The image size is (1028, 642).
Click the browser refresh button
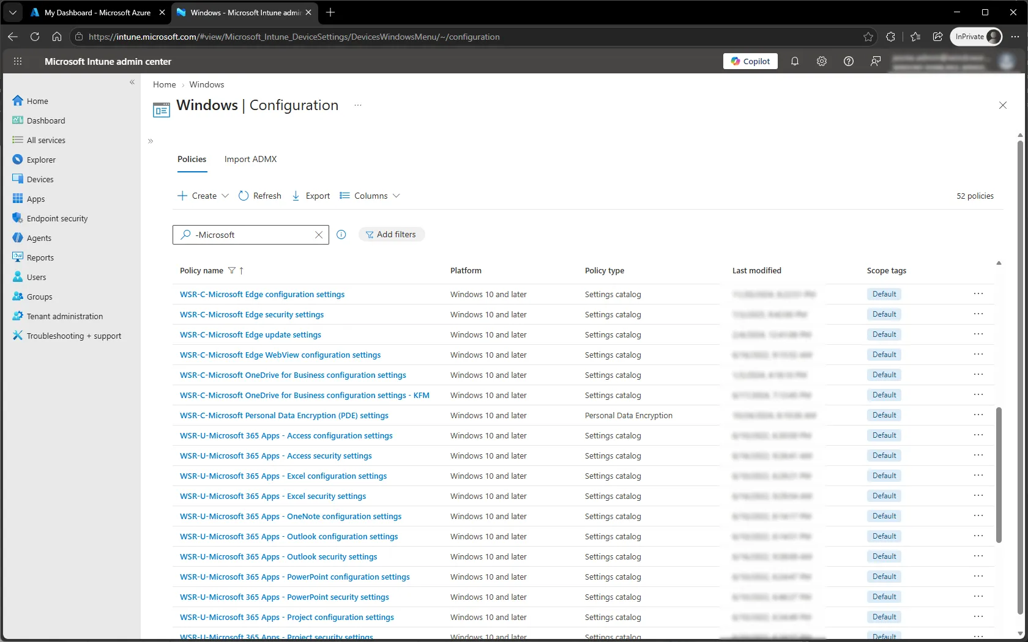point(35,37)
